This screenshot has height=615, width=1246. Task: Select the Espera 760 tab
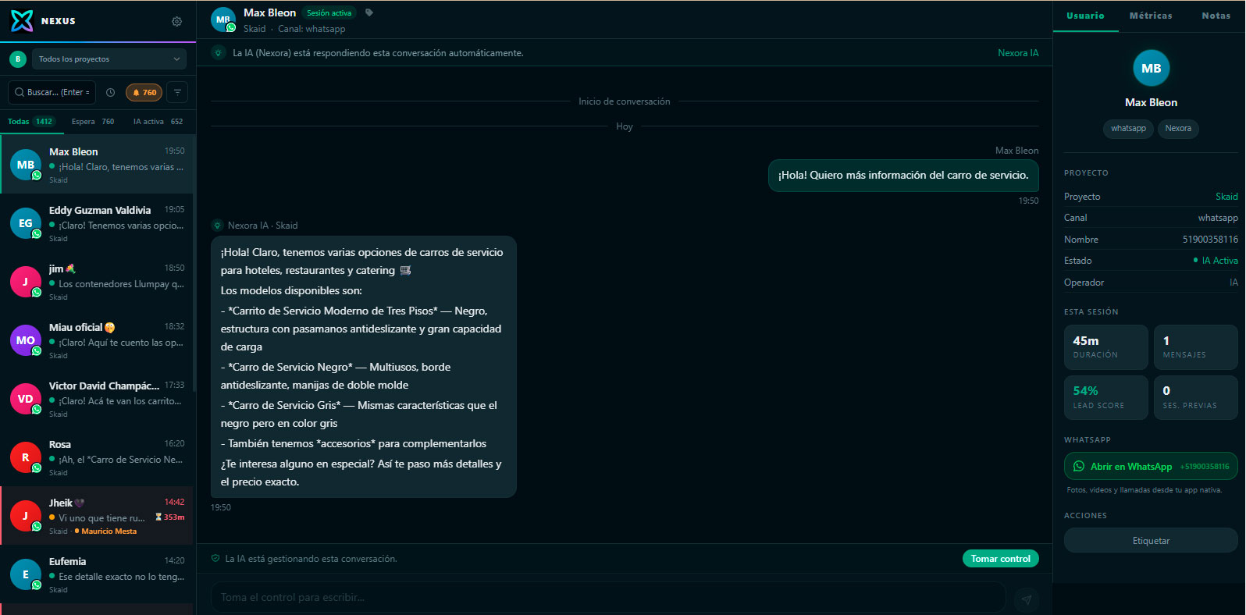click(x=93, y=121)
